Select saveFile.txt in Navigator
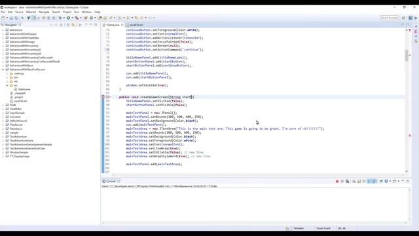The image size is (419, 236). [x=20, y=101]
